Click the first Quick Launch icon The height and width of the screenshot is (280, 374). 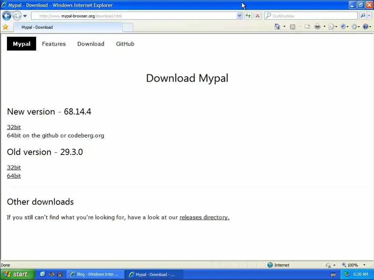pyautogui.click(x=42, y=274)
